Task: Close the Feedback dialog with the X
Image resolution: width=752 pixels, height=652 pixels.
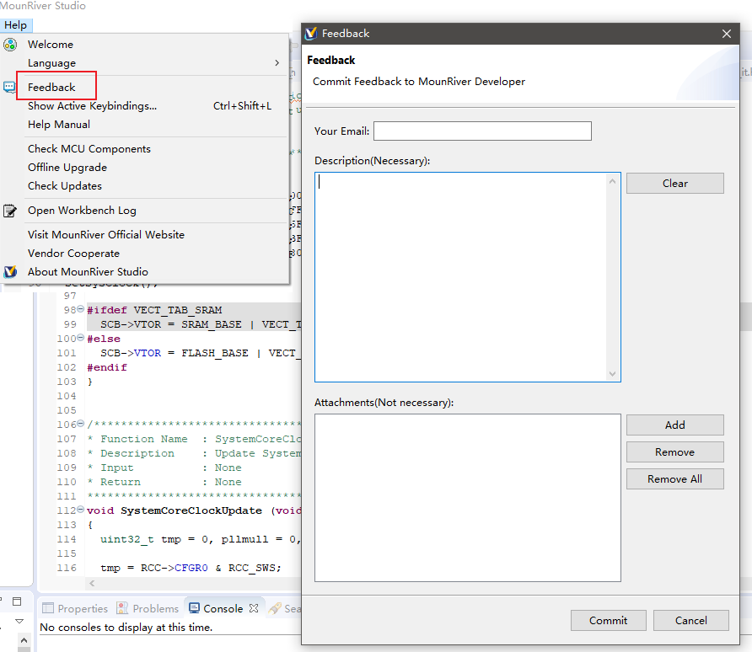Action: tap(727, 34)
